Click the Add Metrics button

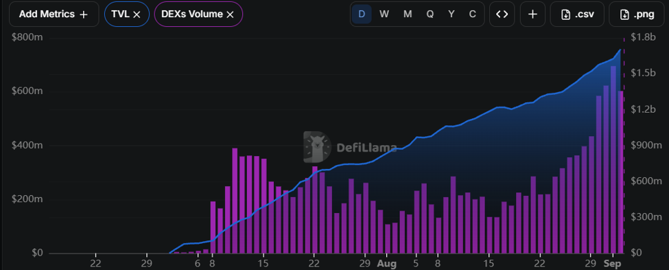click(x=54, y=14)
